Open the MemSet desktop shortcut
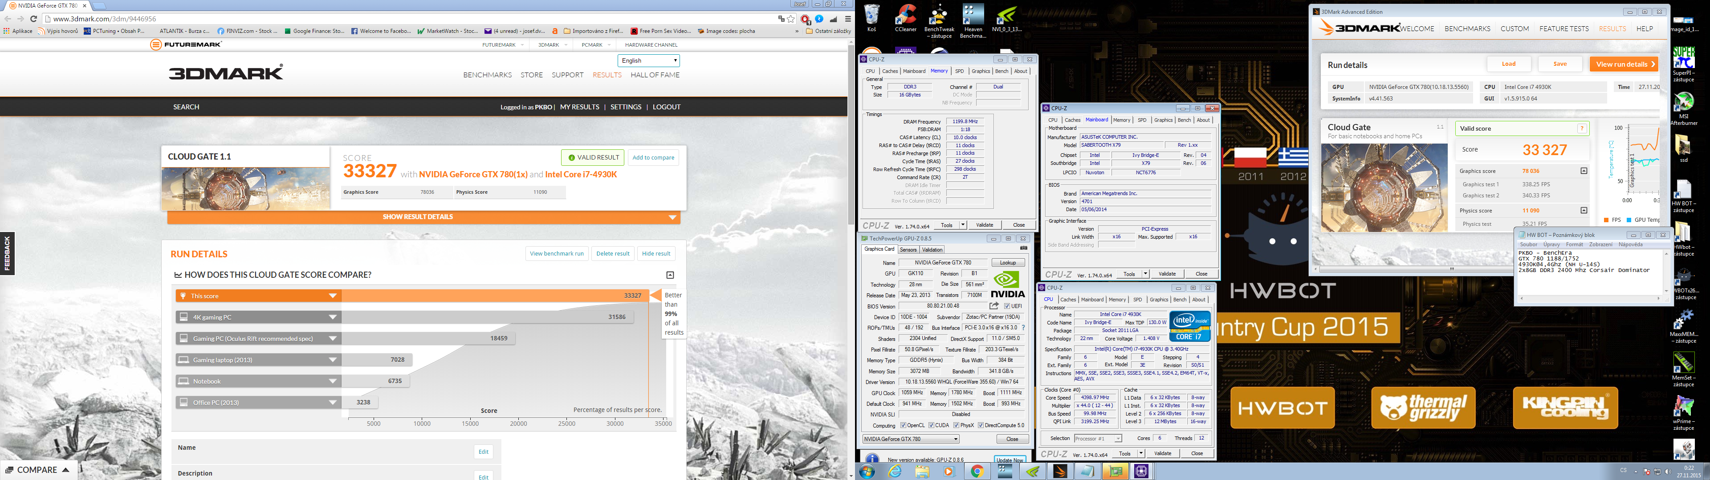1710x480 pixels. 1683,370
